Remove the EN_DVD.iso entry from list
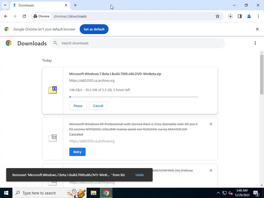The width and height of the screenshot is (264, 198). (x=211, y=170)
